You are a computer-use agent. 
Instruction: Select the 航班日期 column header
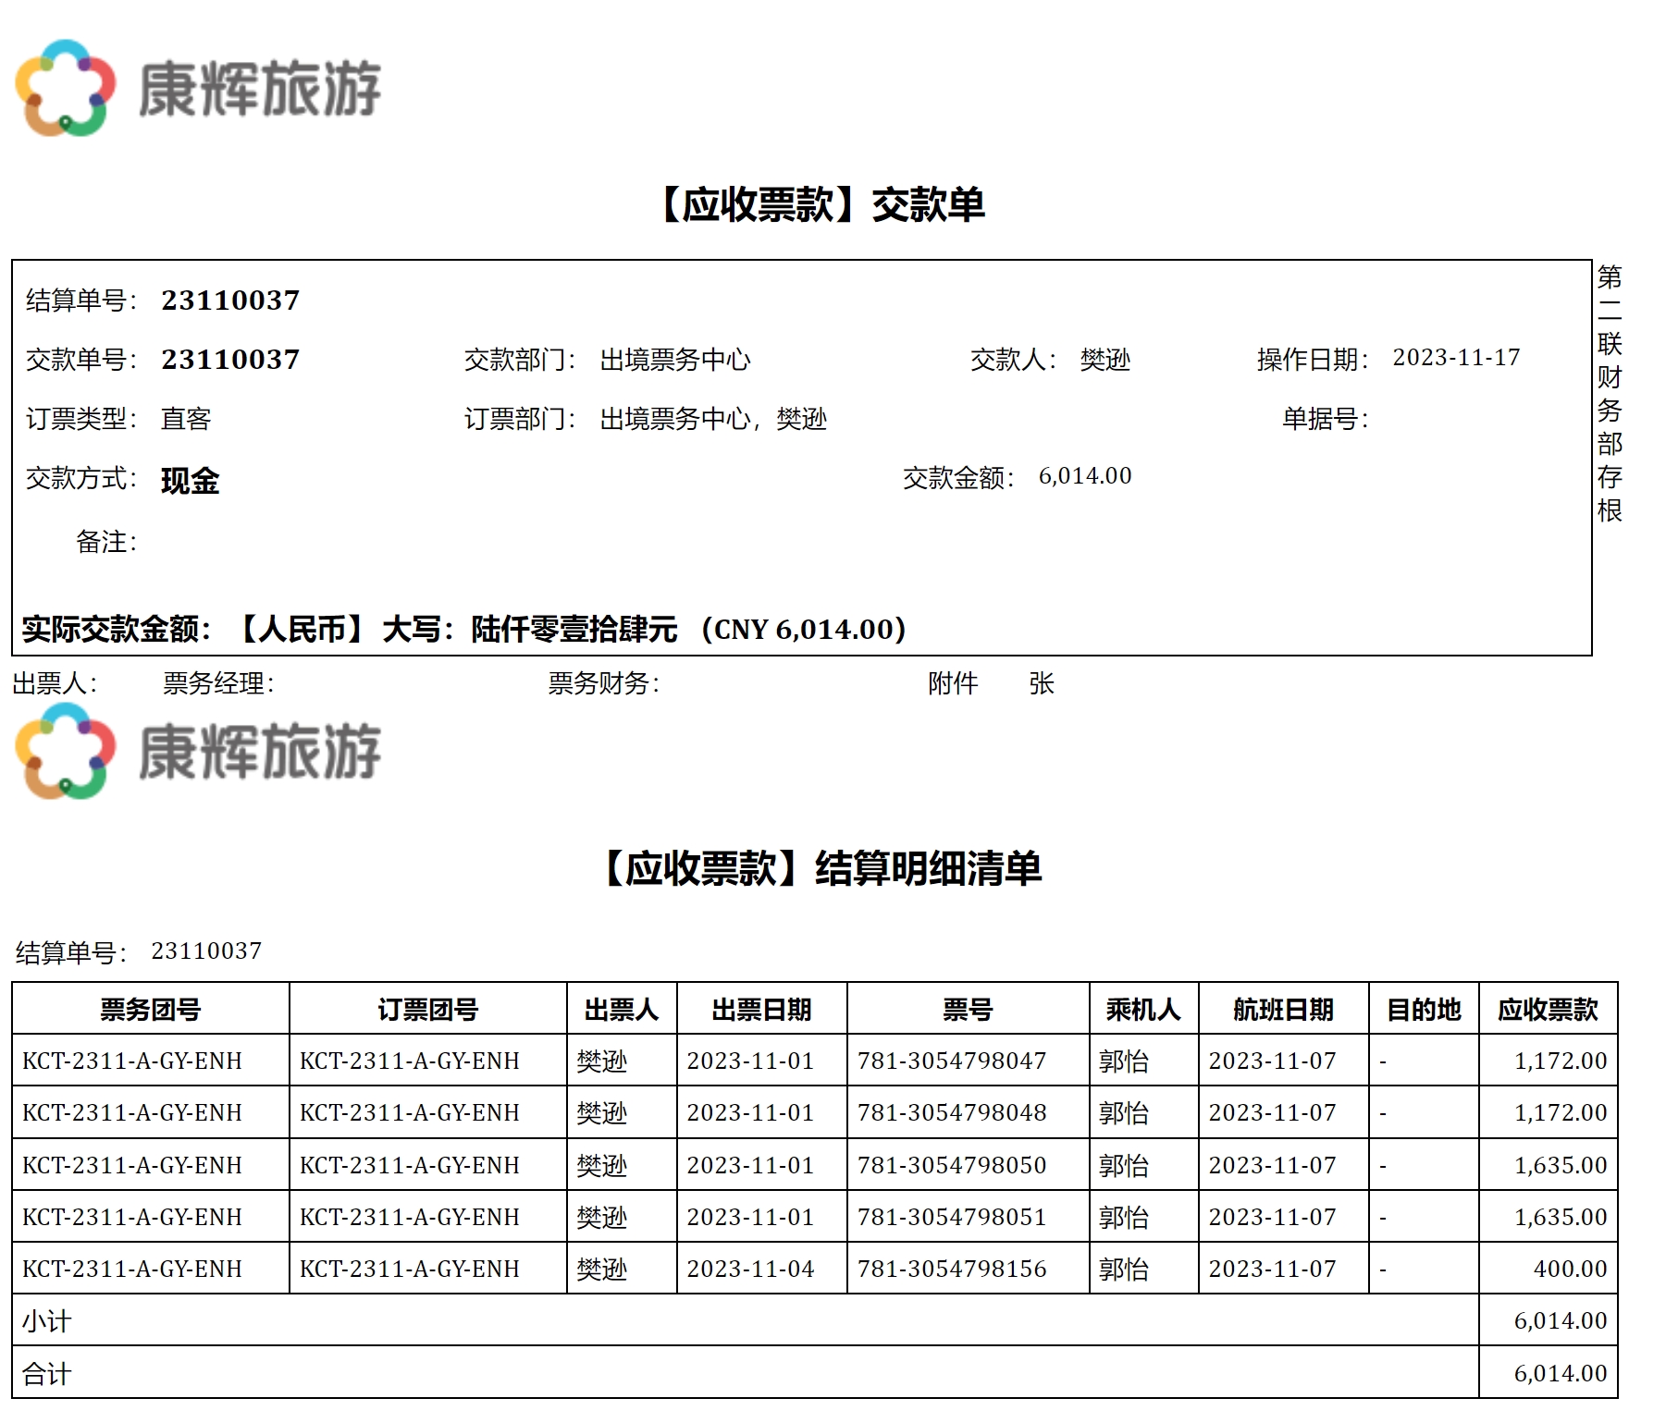click(x=1282, y=1009)
